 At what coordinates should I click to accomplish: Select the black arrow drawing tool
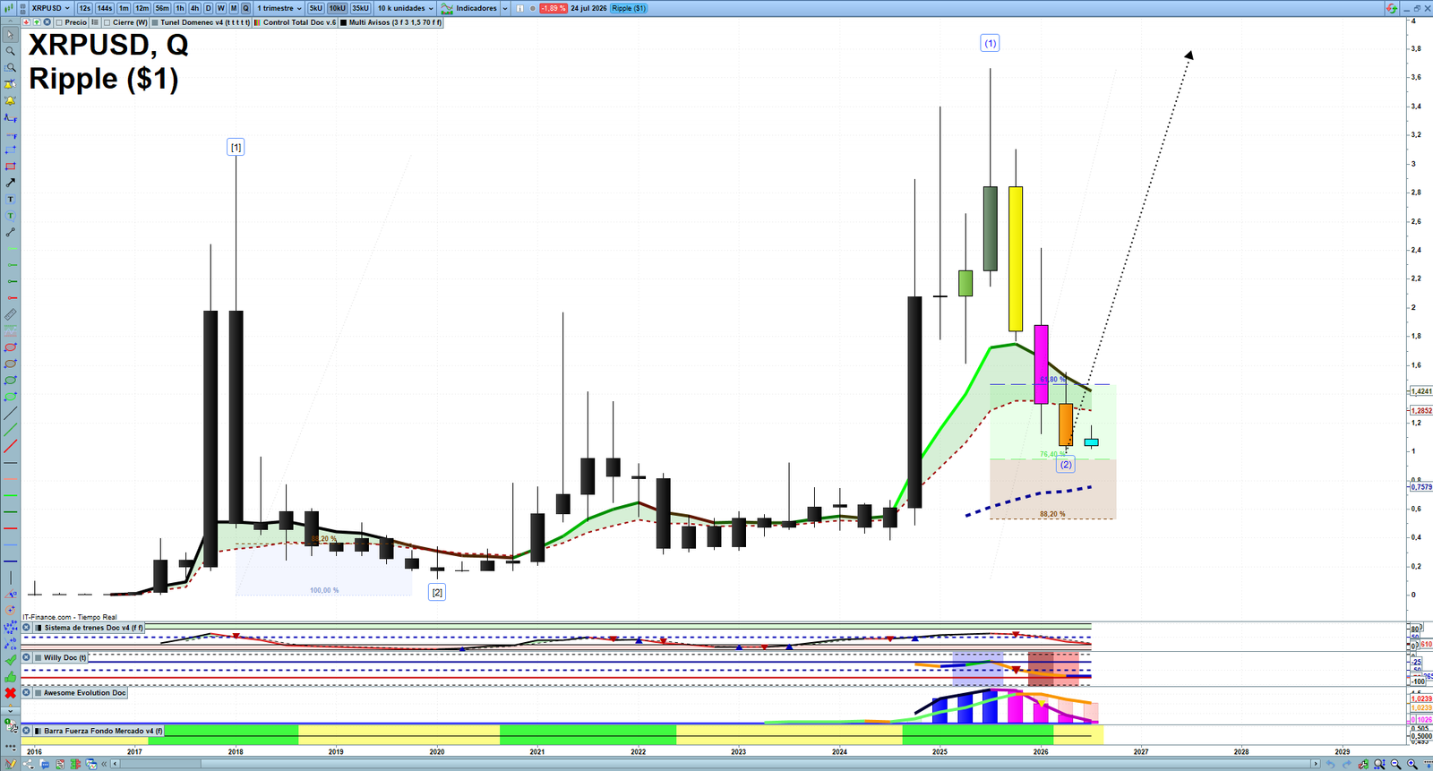tap(11, 183)
